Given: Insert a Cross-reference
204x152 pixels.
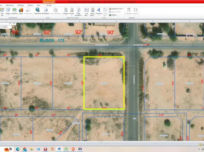Looking at the screenshot, I should tap(55, 11).
